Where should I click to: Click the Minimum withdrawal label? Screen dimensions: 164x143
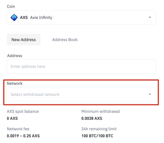coord(101,111)
